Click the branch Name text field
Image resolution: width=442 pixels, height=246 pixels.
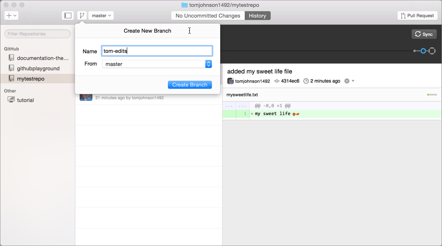tap(157, 51)
